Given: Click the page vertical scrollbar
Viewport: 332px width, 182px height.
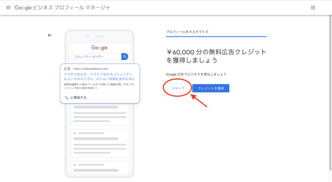Looking at the screenshot, I should point(330,92).
